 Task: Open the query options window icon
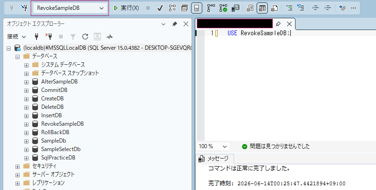[x=184, y=8]
